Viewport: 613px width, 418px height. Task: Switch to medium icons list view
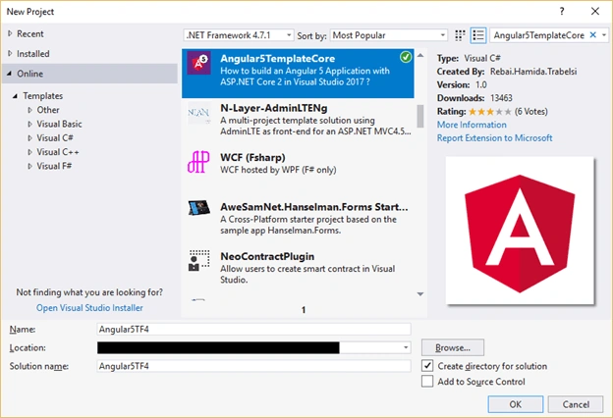478,35
